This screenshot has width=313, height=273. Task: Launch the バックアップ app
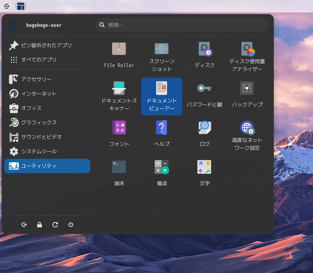coord(247,96)
